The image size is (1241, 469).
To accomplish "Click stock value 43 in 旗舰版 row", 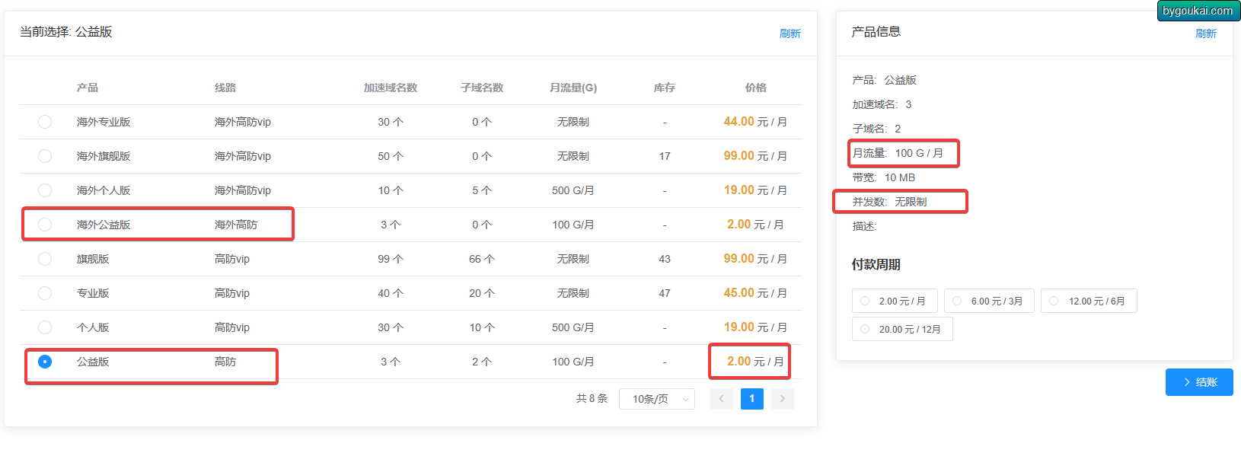I will click(665, 259).
